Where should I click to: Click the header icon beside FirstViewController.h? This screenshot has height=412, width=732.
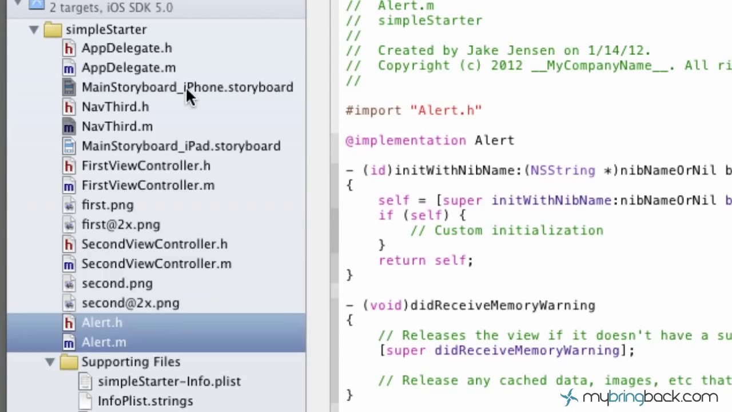pos(69,166)
